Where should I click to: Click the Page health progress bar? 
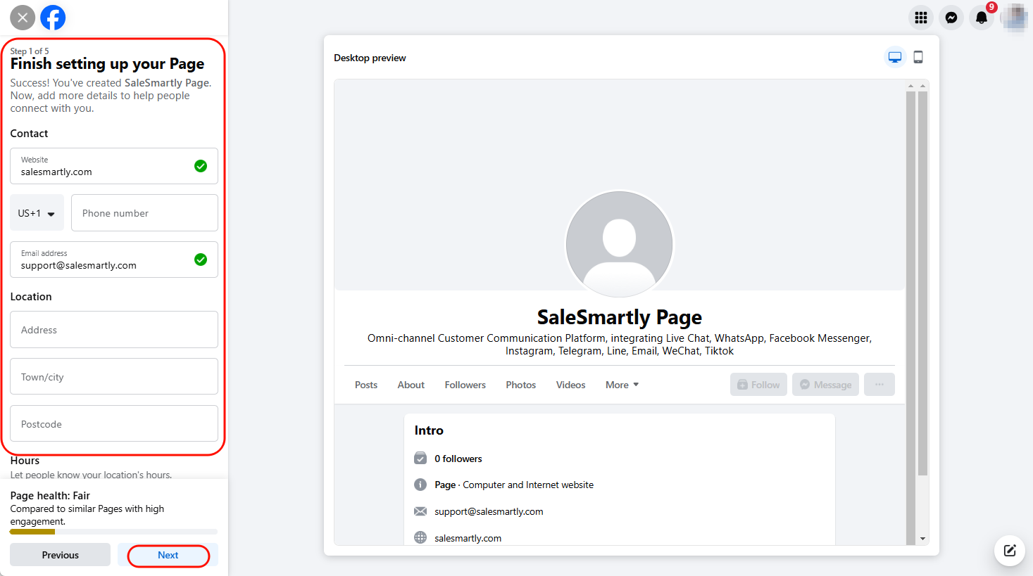click(x=113, y=532)
